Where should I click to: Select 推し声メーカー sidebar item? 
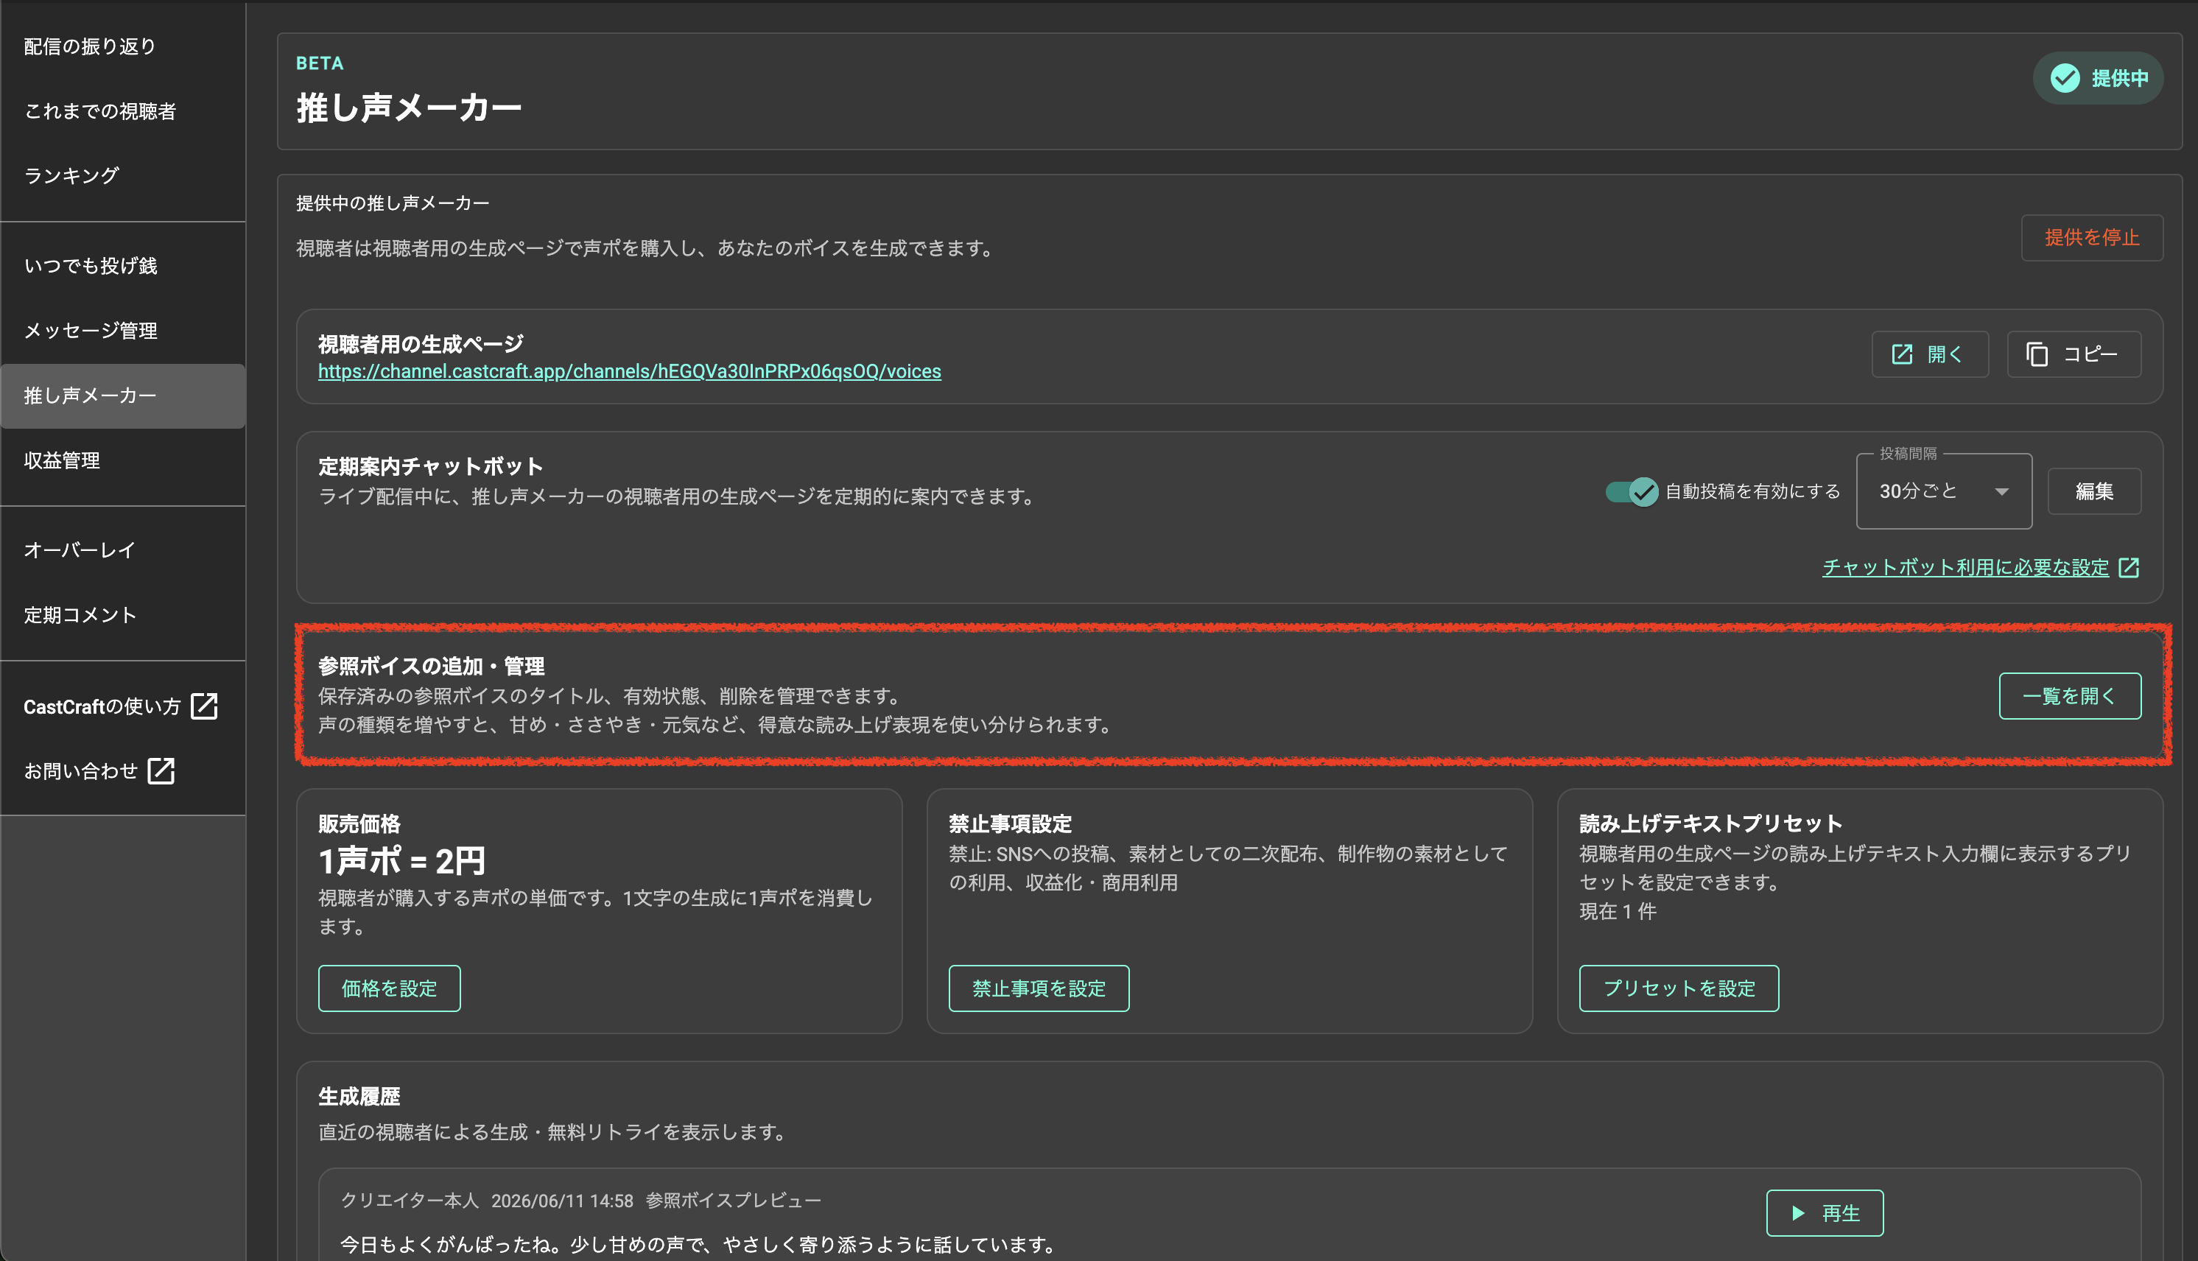pos(123,396)
